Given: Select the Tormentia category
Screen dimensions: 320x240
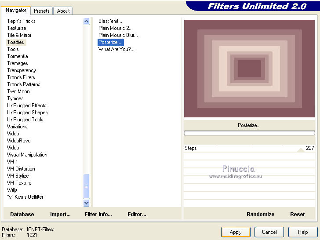Looking at the screenshot, I should 18,56.
